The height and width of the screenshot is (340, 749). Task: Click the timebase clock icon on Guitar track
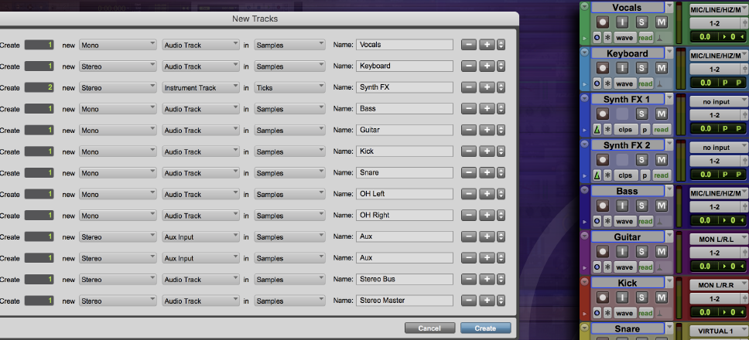pos(597,267)
